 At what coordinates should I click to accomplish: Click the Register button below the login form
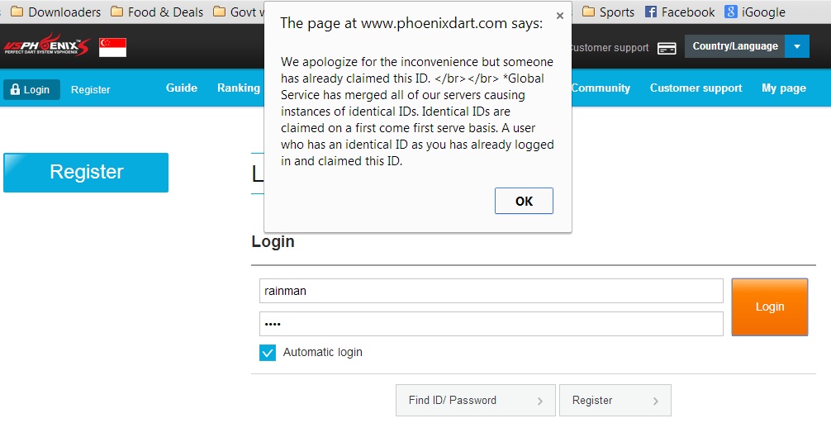pos(615,401)
